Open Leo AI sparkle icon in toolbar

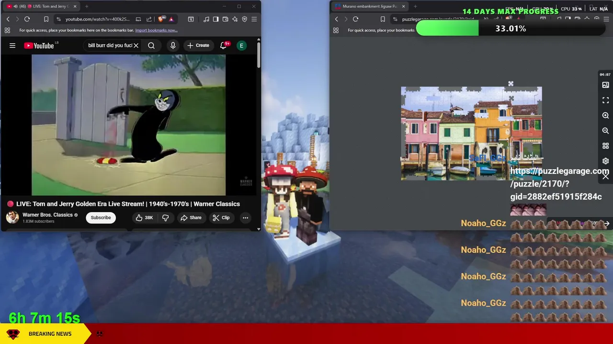coord(235,19)
